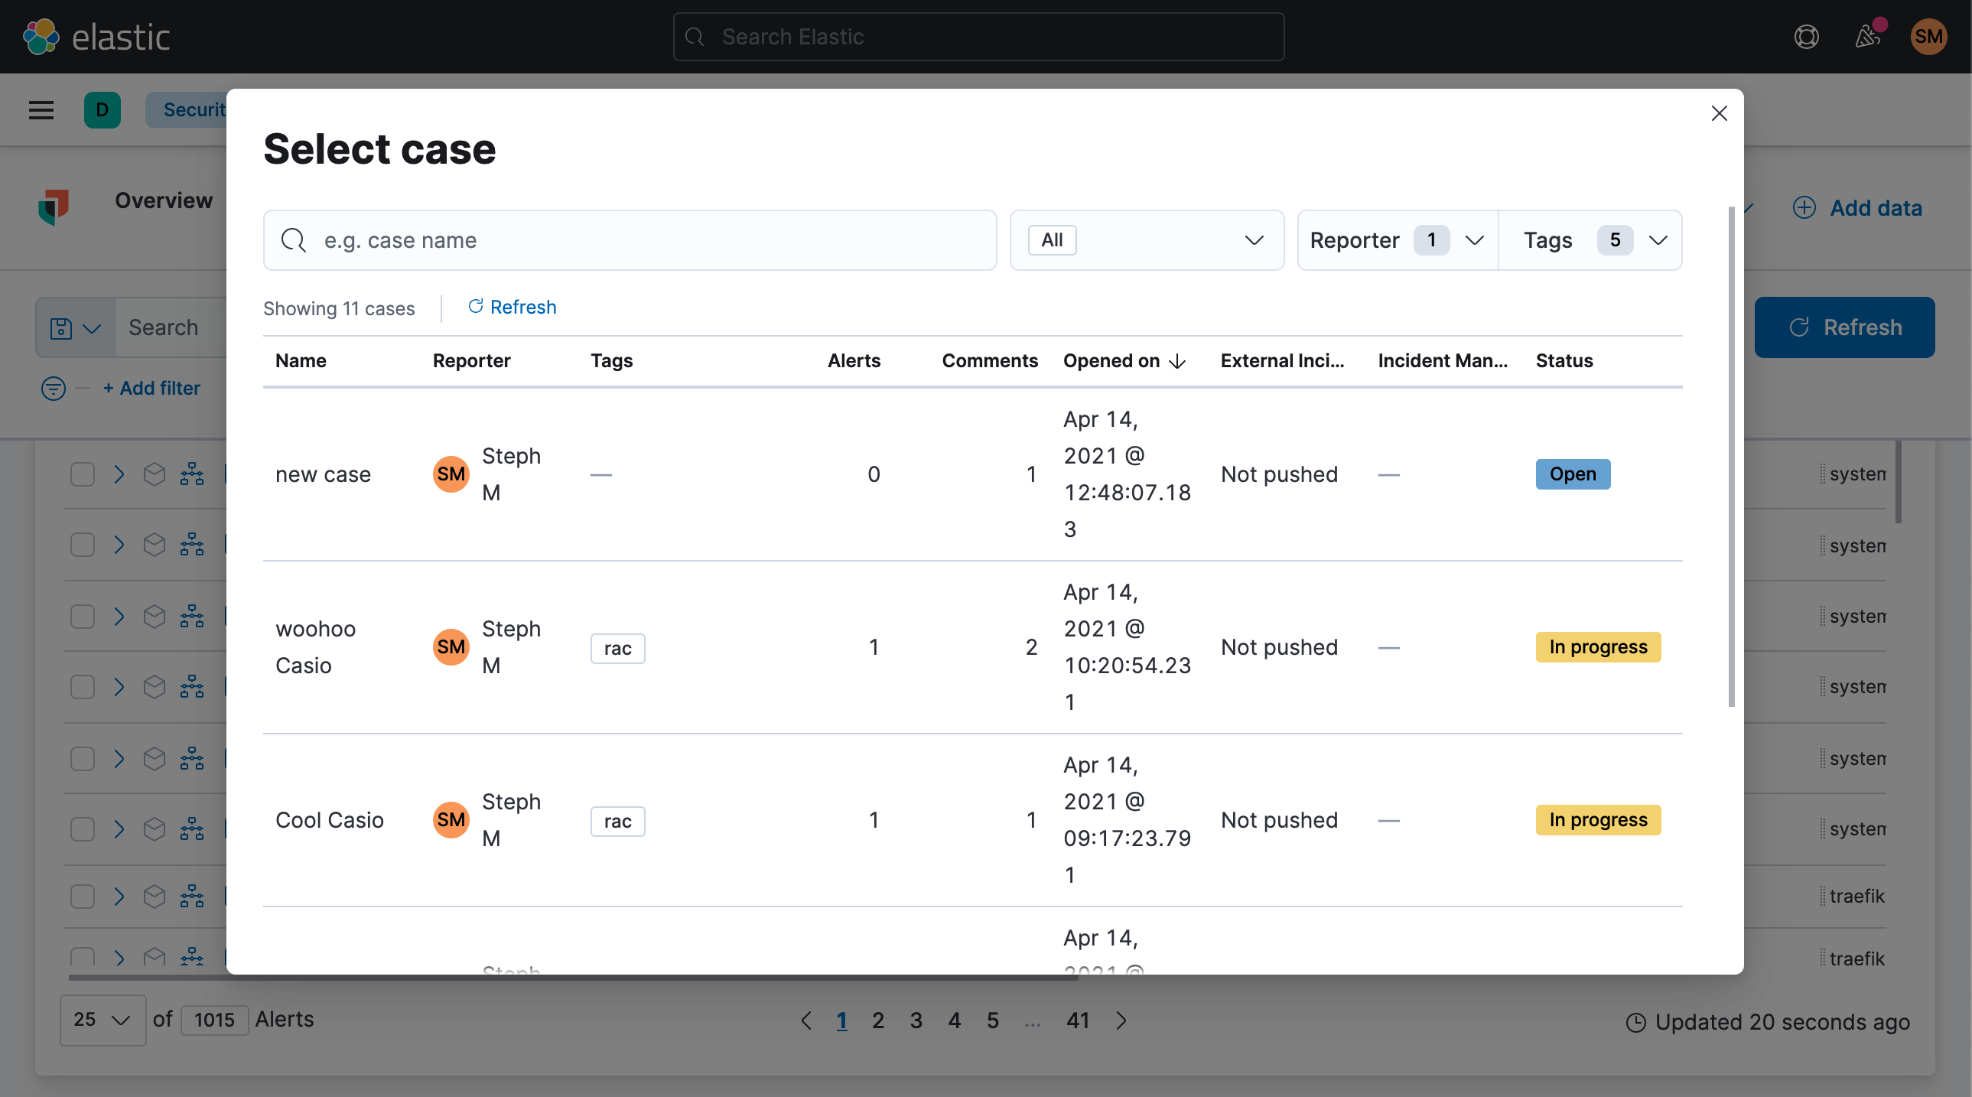Click the filter options circle icon
Viewport: 1972px width, 1097px height.
53,388
